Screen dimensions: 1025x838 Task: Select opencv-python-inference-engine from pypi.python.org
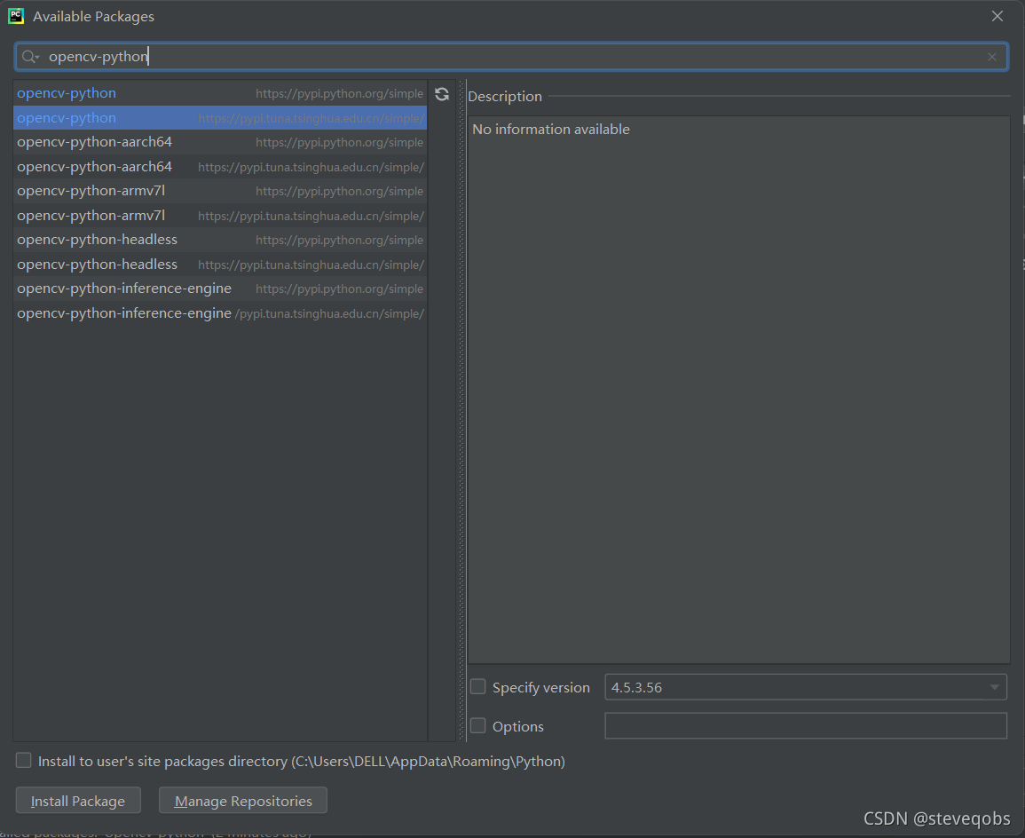click(220, 289)
